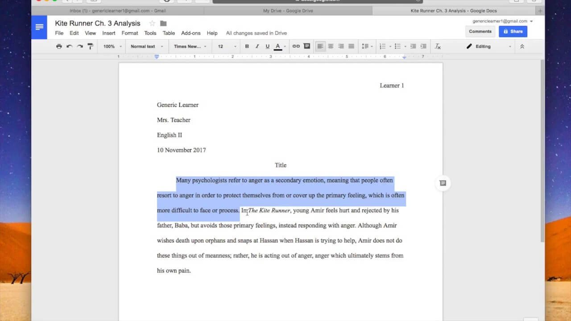Click the header text Learner 1
Image resolution: width=571 pixels, height=321 pixels.
click(392, 85)
